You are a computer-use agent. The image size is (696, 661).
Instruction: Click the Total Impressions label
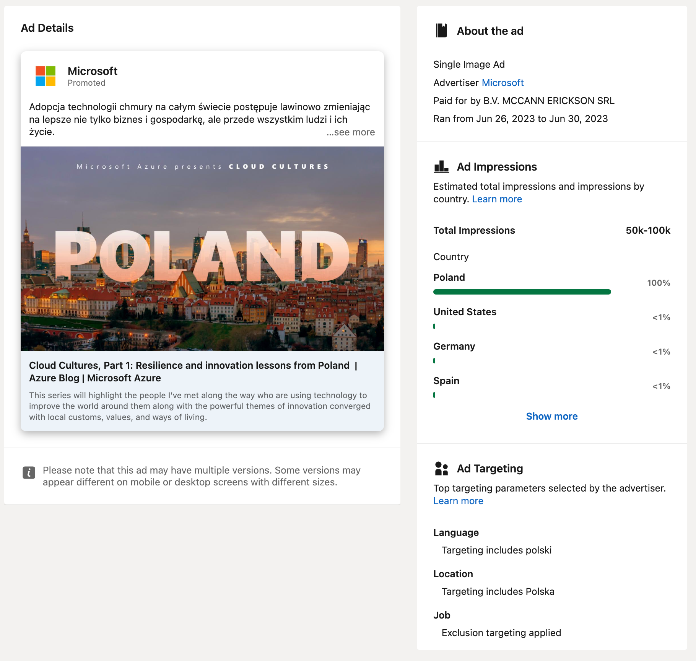point(474,230)
